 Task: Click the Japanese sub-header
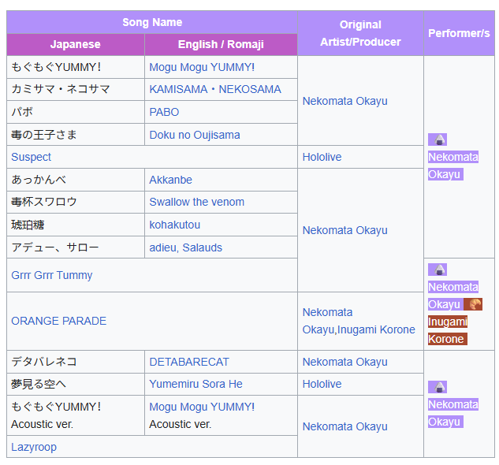76,45
